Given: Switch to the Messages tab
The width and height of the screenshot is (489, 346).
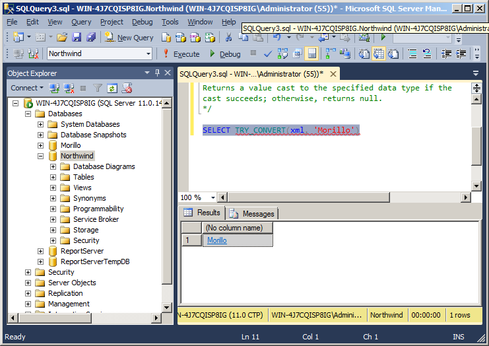Looking at the screenshot, I should [x=252, y=214].
